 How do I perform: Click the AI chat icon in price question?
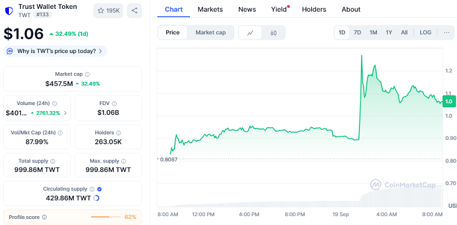[10, 51]
